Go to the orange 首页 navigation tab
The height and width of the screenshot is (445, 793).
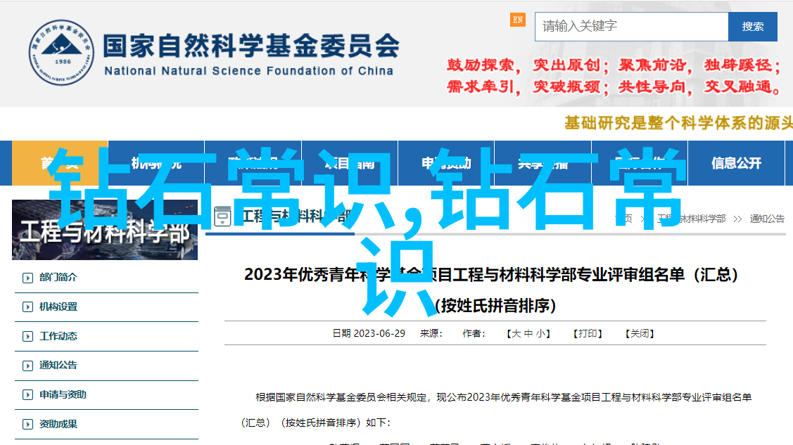tap(60, 163)
